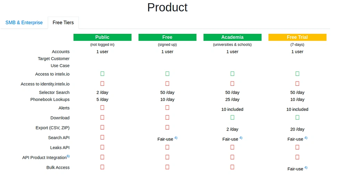Image resolution: width=347 pixels, height=182 pixels.
Task: Click the green Public plan header
Action: [102, 37]
